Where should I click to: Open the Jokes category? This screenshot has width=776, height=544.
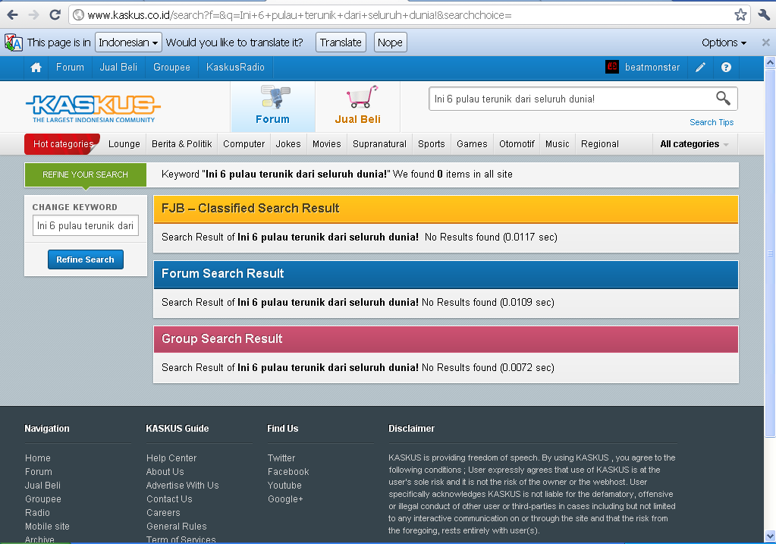tap(288, 144)
